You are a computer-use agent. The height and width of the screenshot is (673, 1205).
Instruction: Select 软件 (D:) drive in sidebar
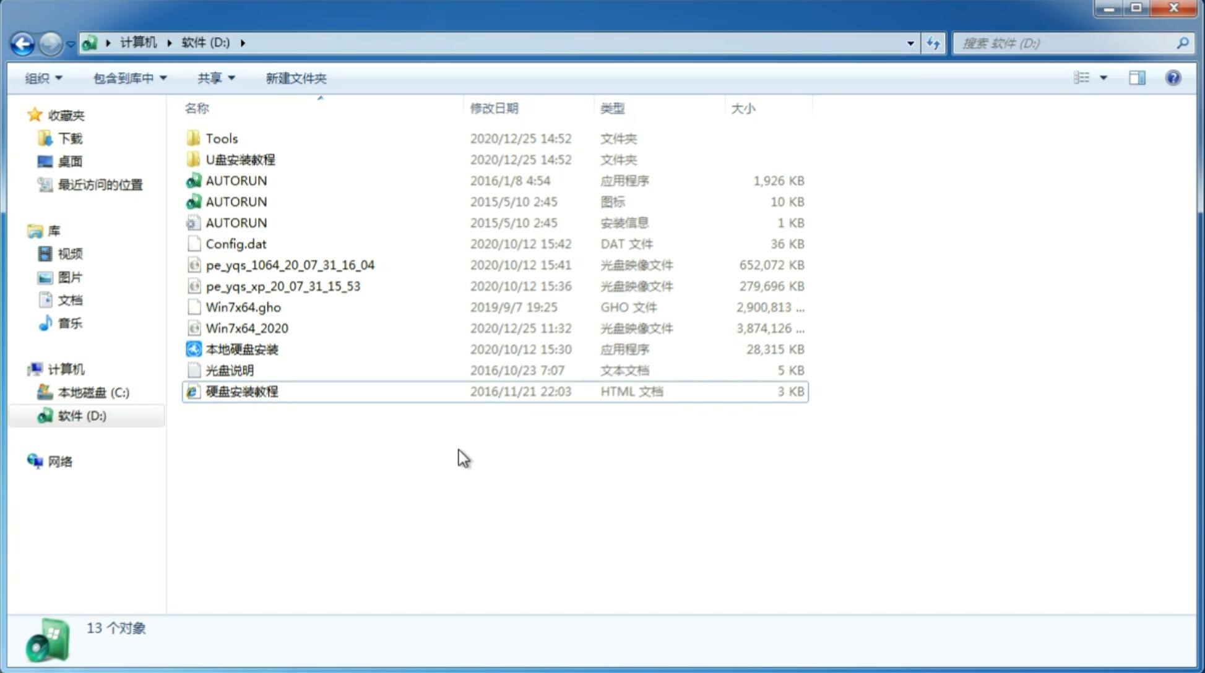pos(82,415)
